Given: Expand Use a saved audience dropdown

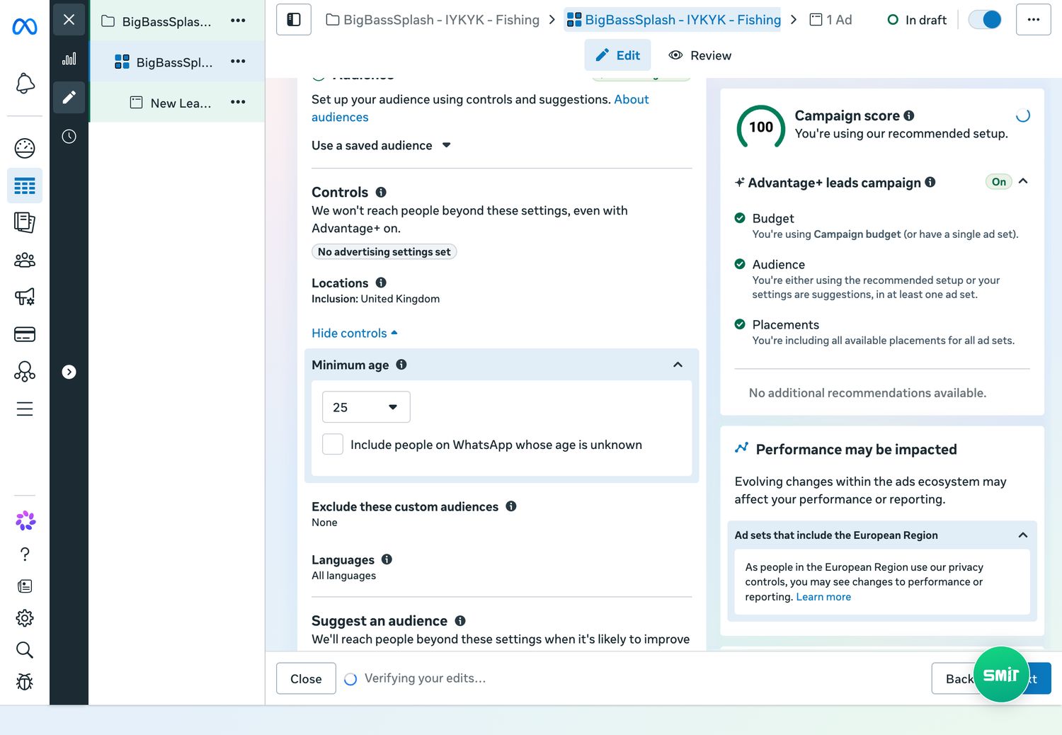Looking at the screenshot, I should pos(381,145).
